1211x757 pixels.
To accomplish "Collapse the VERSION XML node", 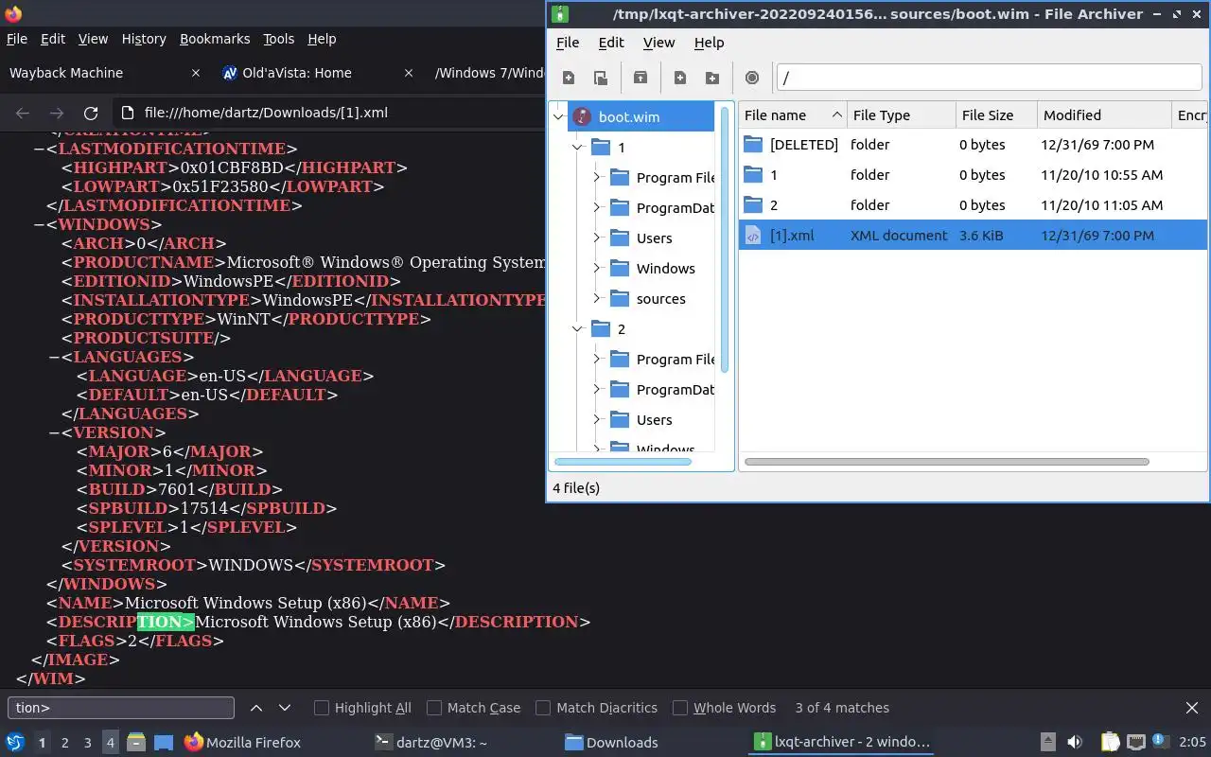I will 54,432.
